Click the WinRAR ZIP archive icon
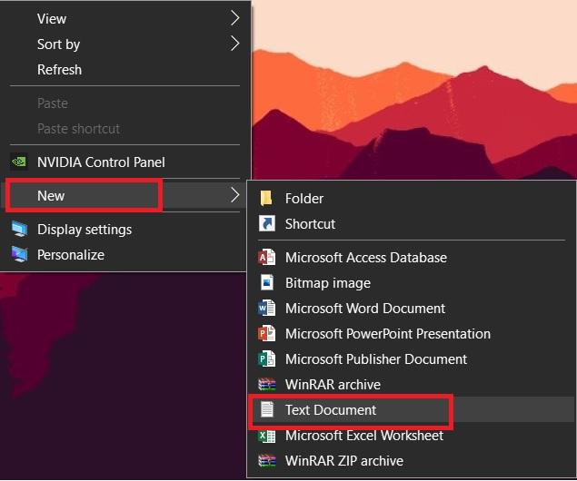Image resolution: width=577 pixels, height=481 pixels. 267,460
